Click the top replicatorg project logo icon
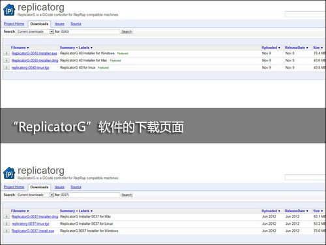The height and width of the screenshot is (245, 326). click(9, 10)
